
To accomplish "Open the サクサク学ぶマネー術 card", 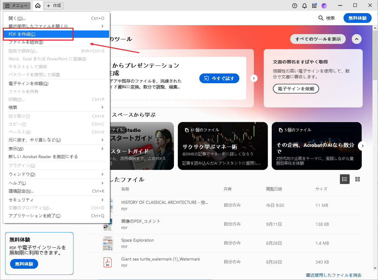I will pyautogui.click(x=223, y=146).
